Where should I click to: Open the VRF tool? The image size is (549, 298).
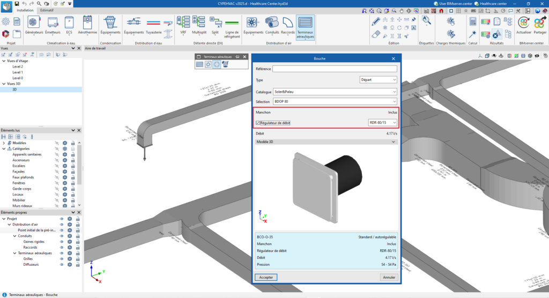[x=183, y=26]
